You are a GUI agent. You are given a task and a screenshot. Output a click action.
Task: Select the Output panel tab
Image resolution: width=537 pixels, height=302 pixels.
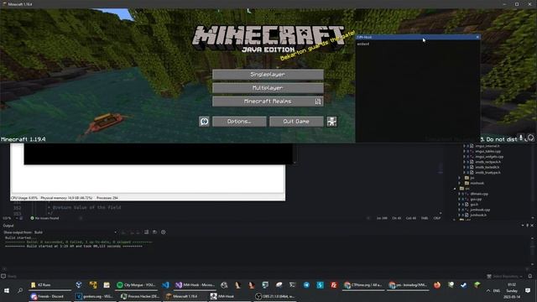(8, 226)
